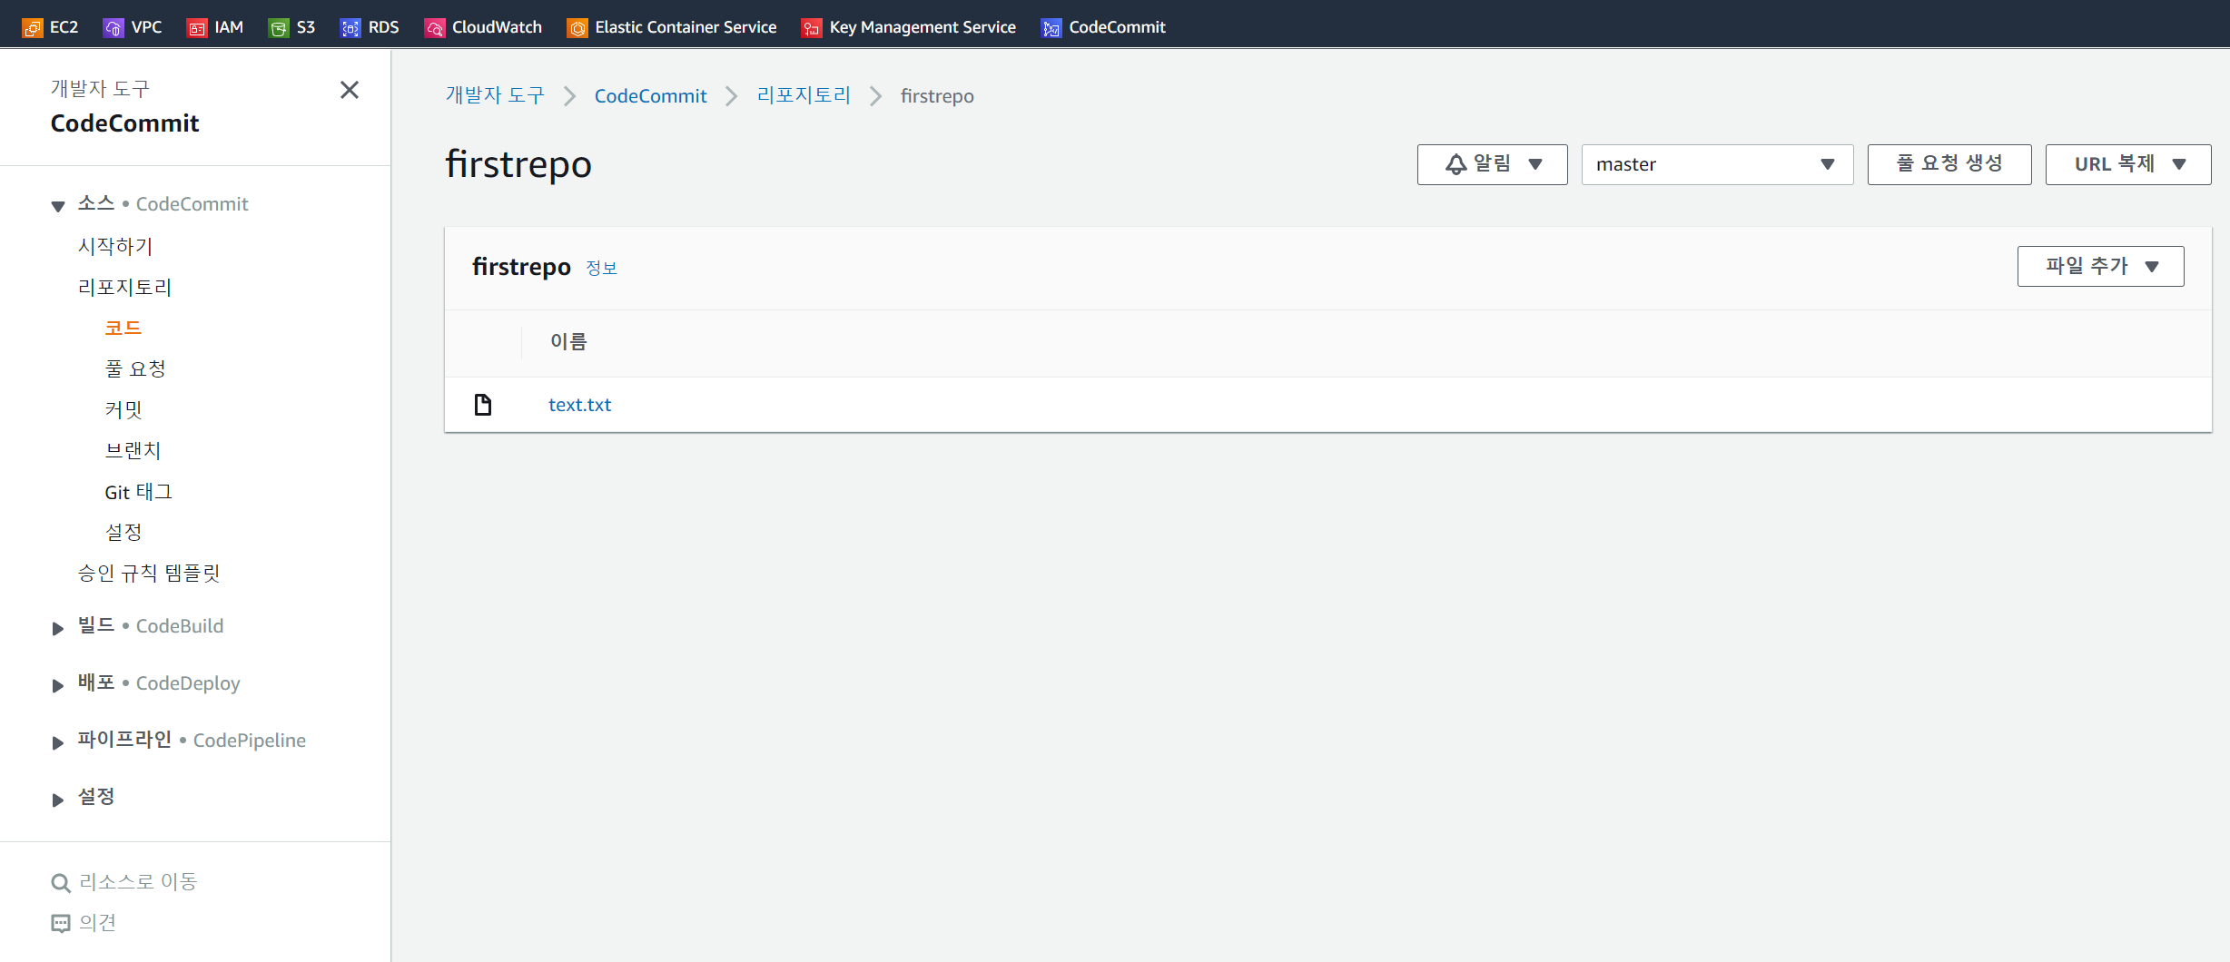Open the master branch dropdown
Viewport: 2230px width, 962px height.
click(1717, 164)
